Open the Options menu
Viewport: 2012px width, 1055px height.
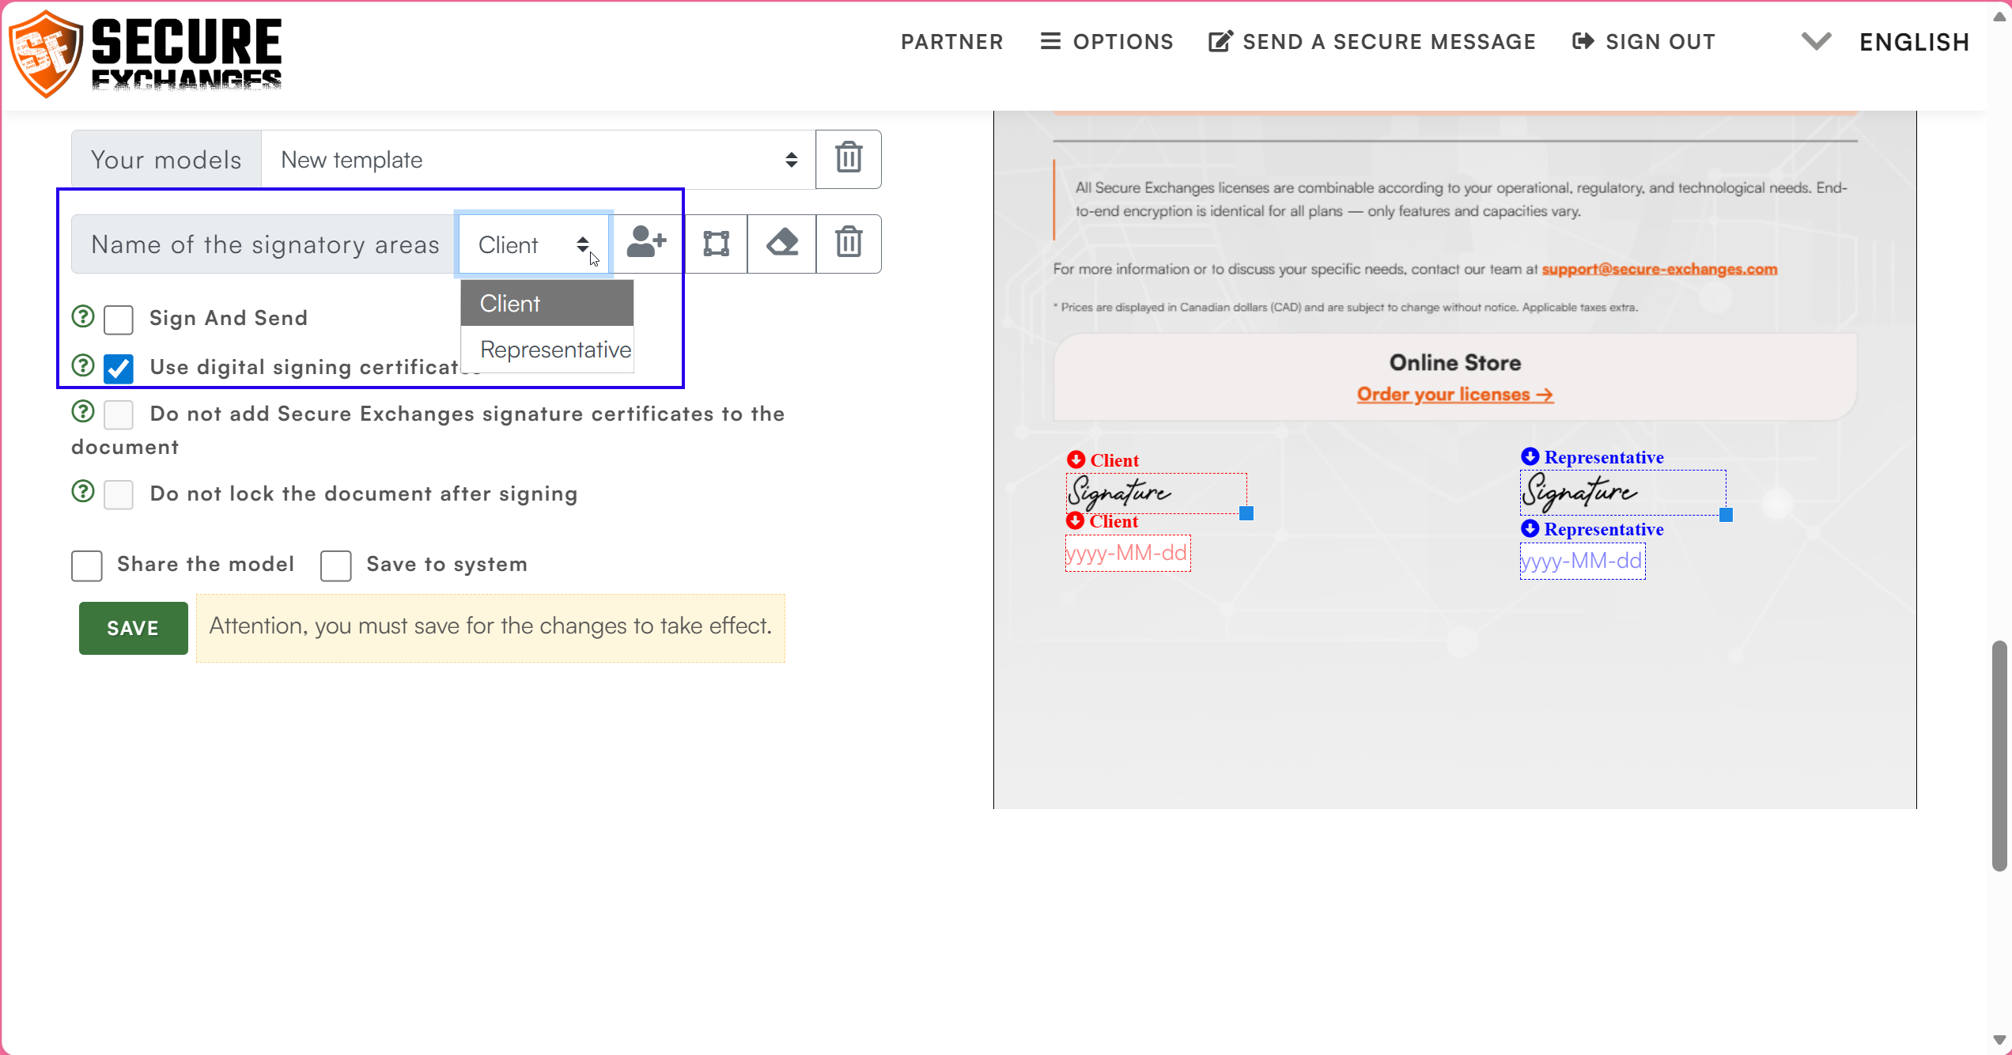[x=1106, y=42]
